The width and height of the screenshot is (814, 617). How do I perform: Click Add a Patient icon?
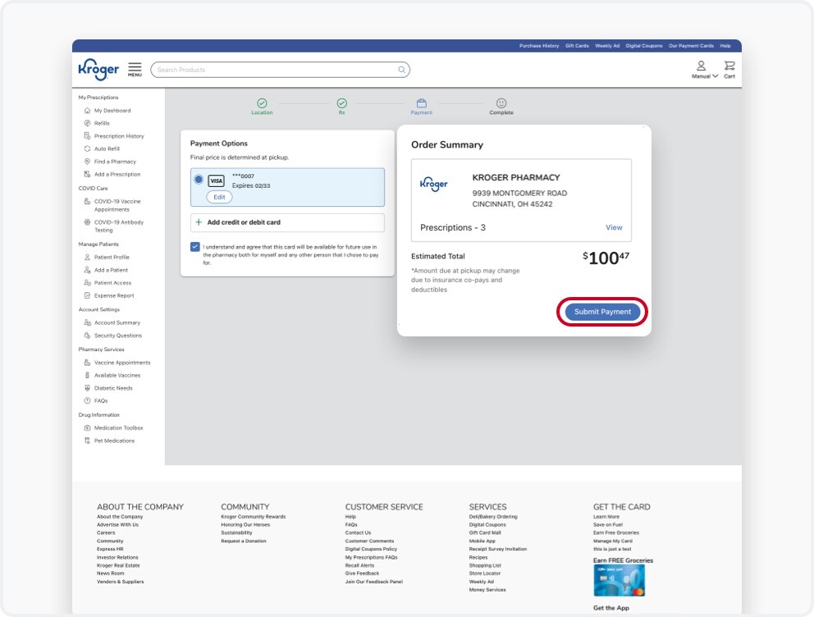pyautogui.click(x=87, y=270)
